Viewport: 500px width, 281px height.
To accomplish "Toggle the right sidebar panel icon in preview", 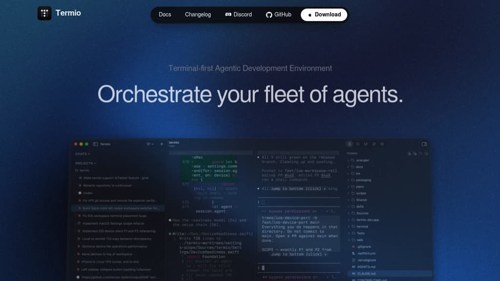I will pyautogui.click(x=424, y=144).
